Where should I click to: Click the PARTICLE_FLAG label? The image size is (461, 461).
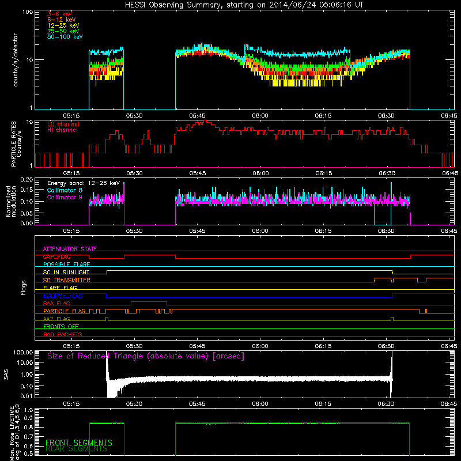tap(65, 311)
